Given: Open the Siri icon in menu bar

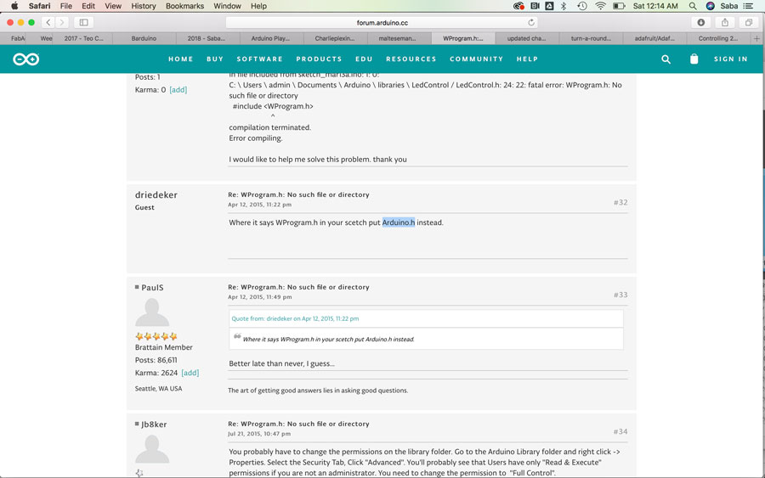Looking at the screenshot, I should (x=711, y=6).
